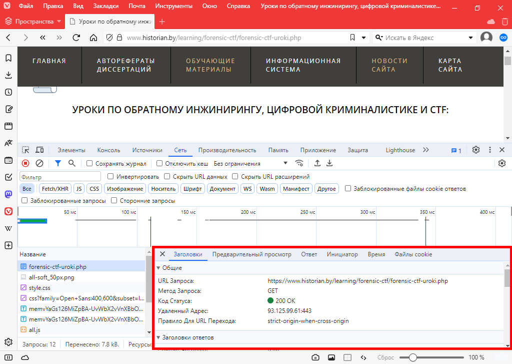The image size is (512, 364).
Task: Open the network search magnifier icon
Action: tap(72, 163)
